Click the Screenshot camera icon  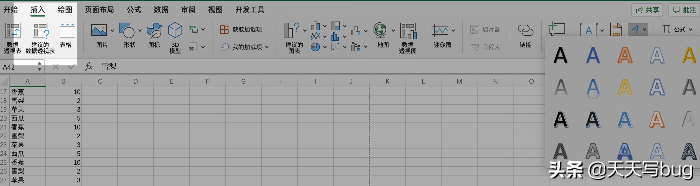193,47
